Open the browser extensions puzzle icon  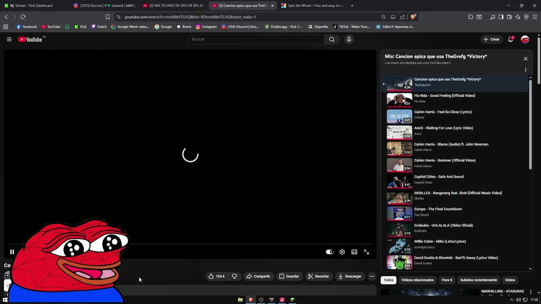[x=470, y=17]
